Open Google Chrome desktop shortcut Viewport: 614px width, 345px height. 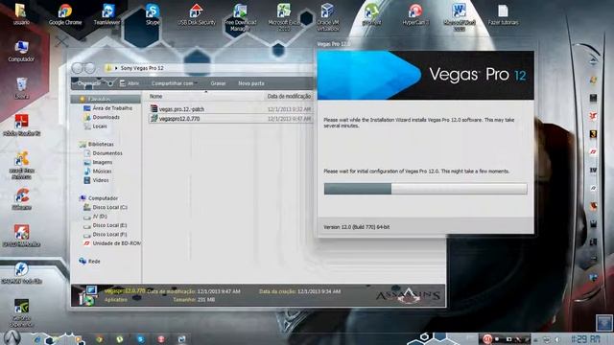click(x=65, y=14)
